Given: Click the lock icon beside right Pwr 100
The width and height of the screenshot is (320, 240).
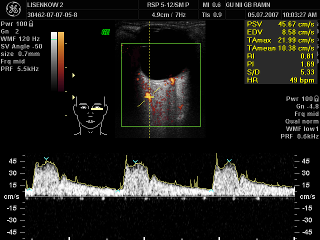Looking at the screenshot, I should coord(316,99).
